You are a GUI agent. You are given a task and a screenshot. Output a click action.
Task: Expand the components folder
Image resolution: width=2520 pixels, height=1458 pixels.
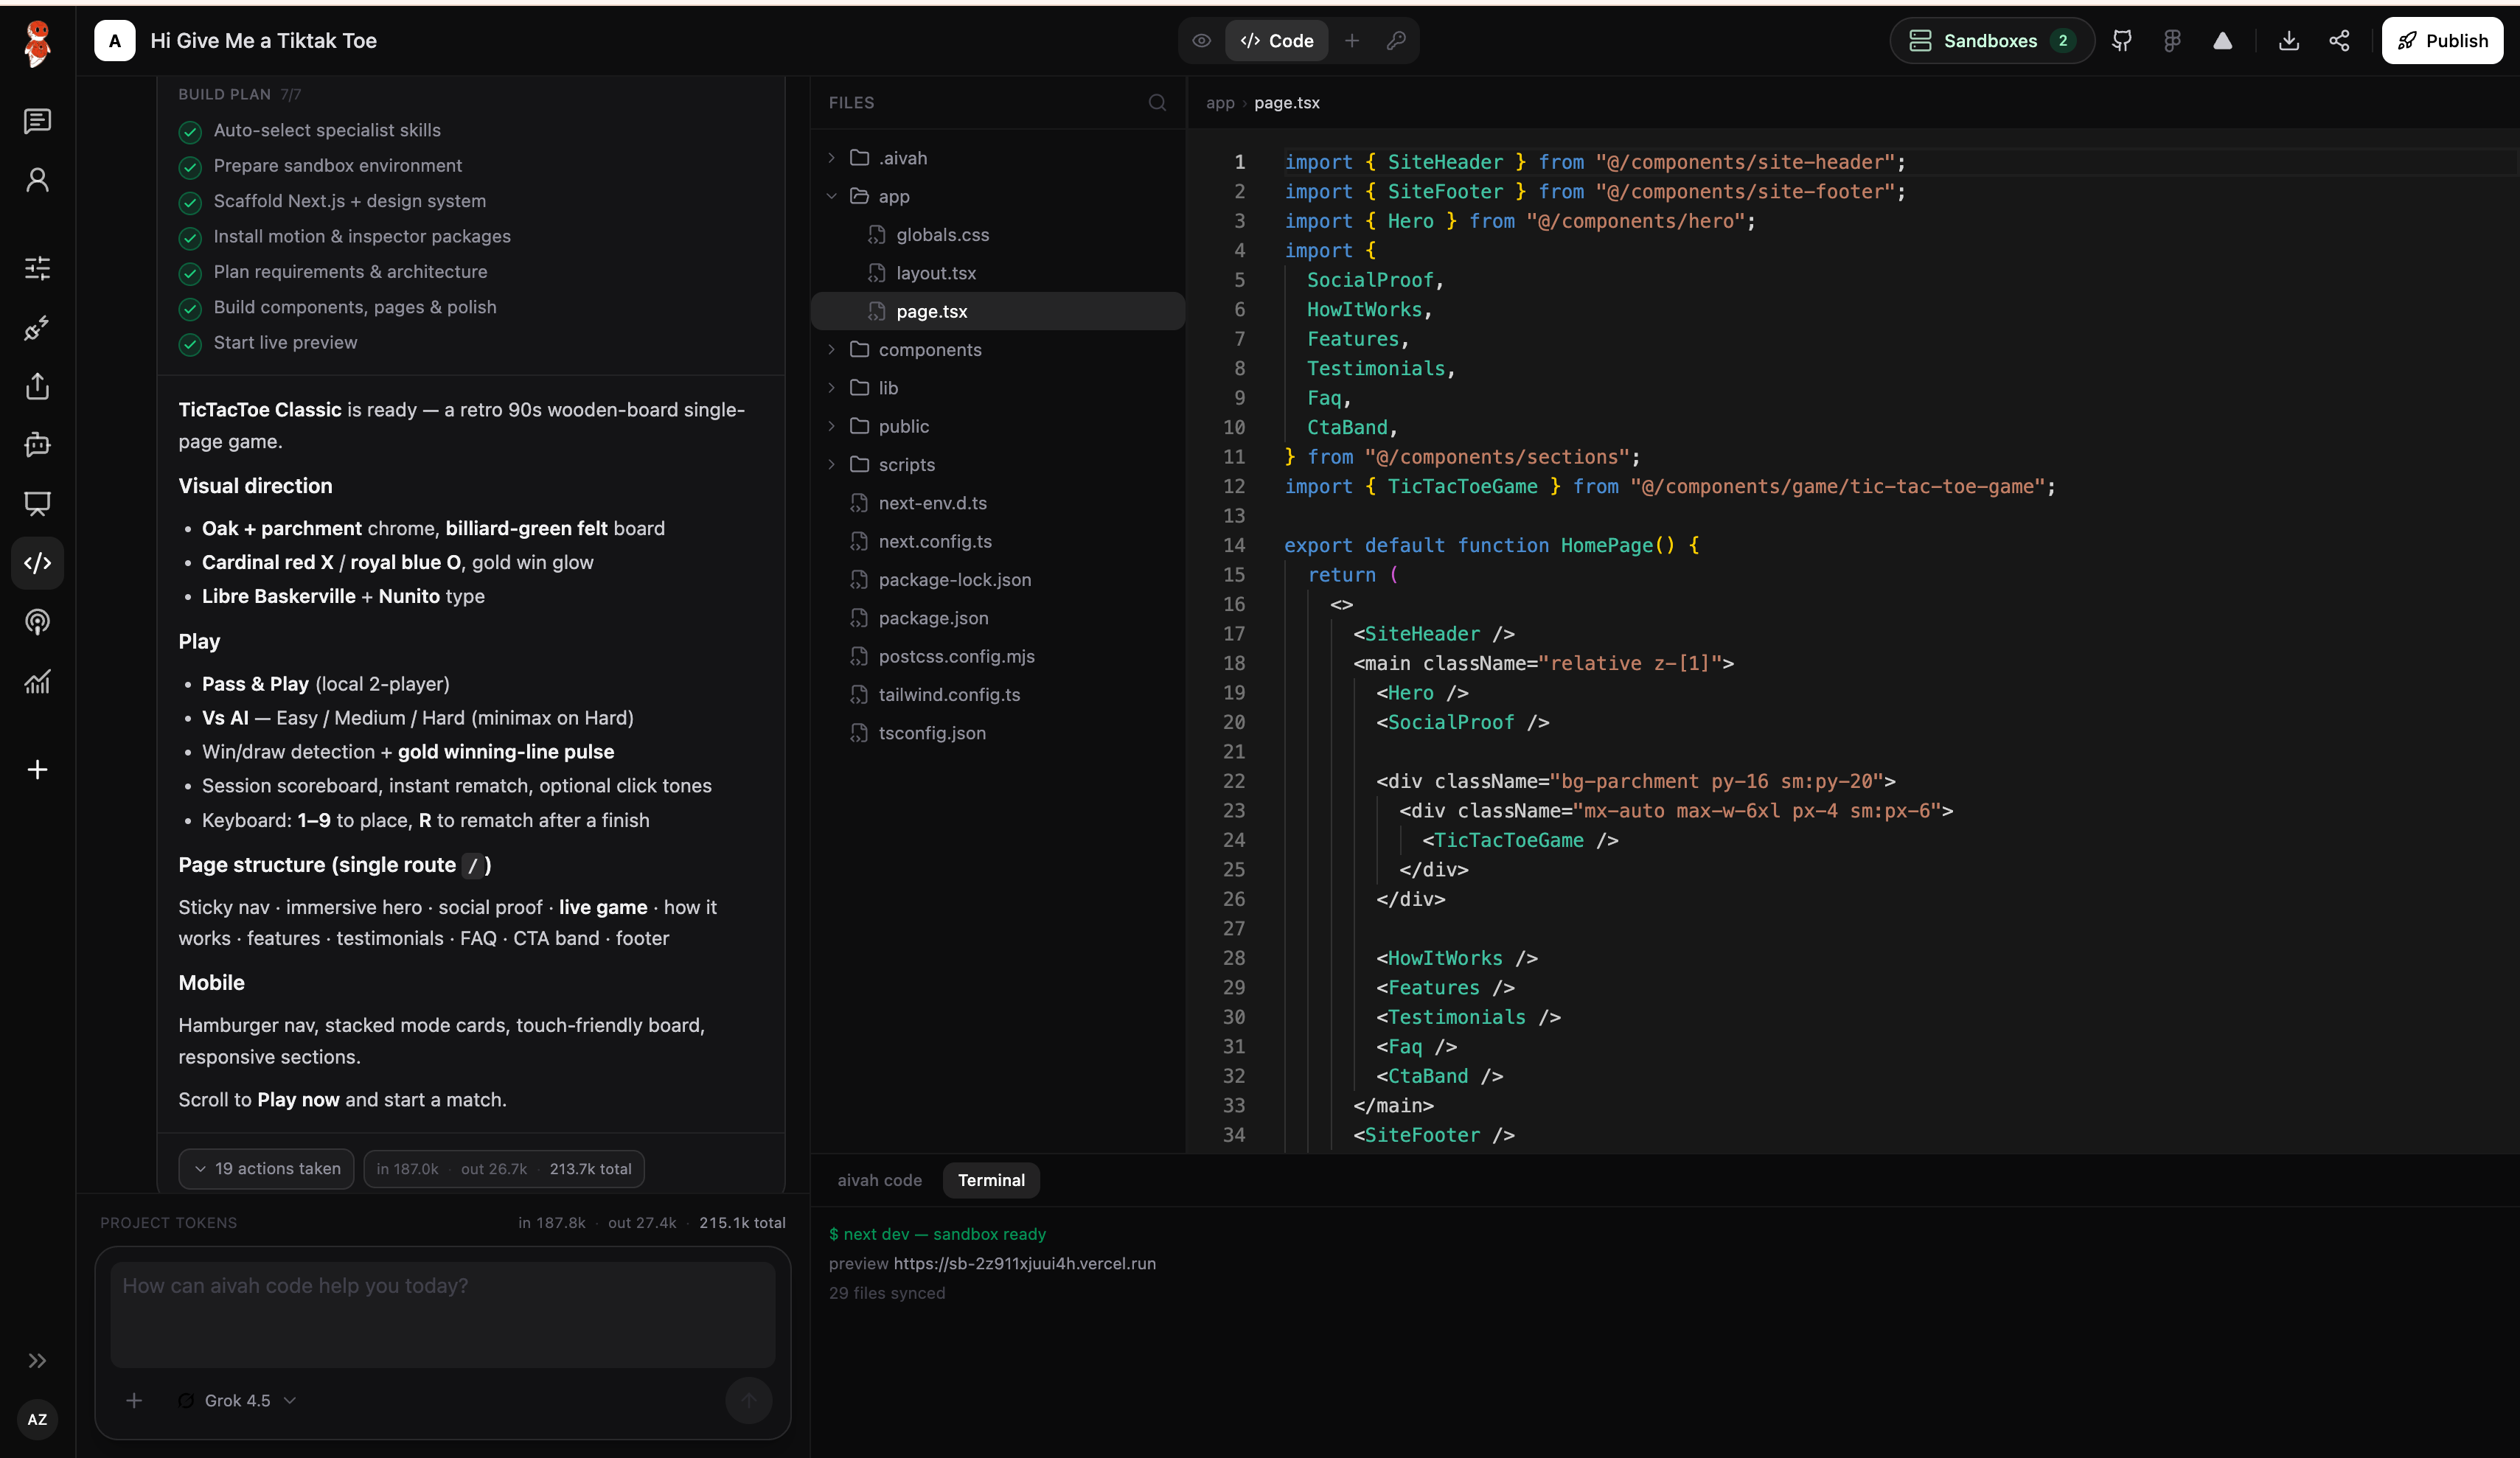coord(997,350)
